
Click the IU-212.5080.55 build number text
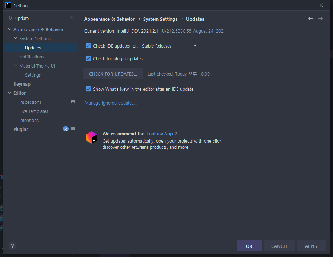point(176,31)
